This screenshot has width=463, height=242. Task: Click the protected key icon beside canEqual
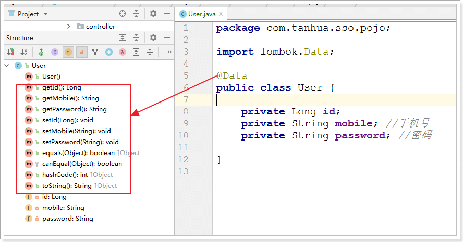click(x=37, y=163)
